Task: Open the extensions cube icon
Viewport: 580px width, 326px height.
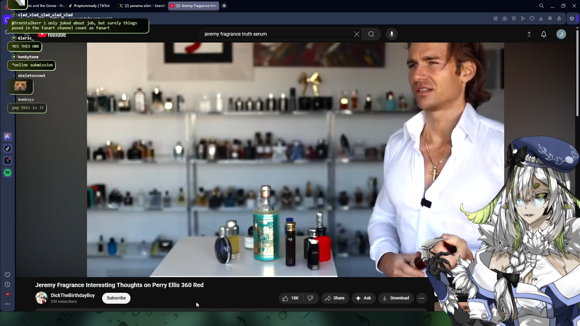Action: point(572,18)
